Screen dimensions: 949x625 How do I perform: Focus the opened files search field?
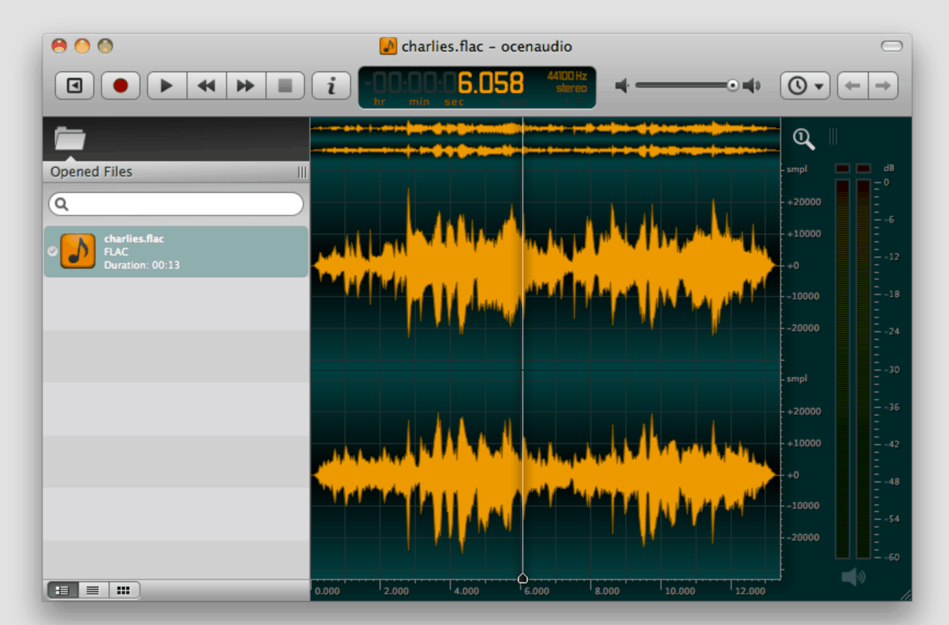(x=176, y=204)
